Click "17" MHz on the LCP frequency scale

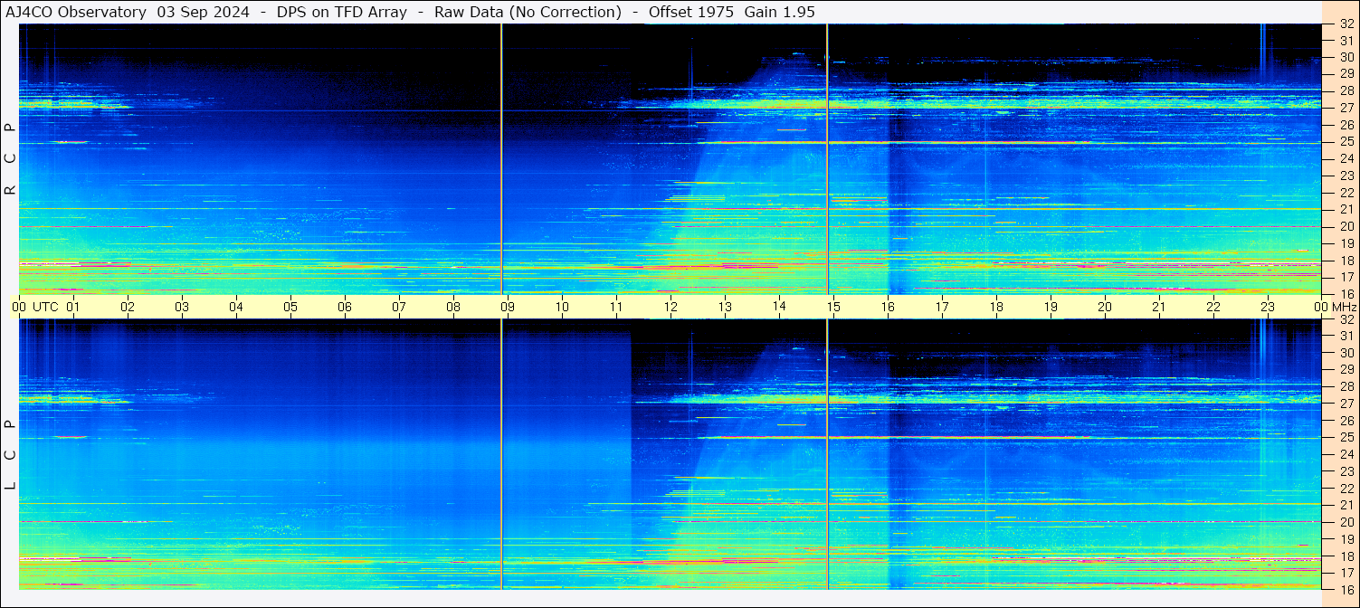click(1346, 573)
